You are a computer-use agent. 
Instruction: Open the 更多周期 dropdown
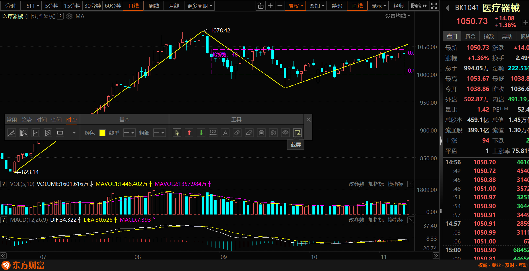tap(200, 6)
